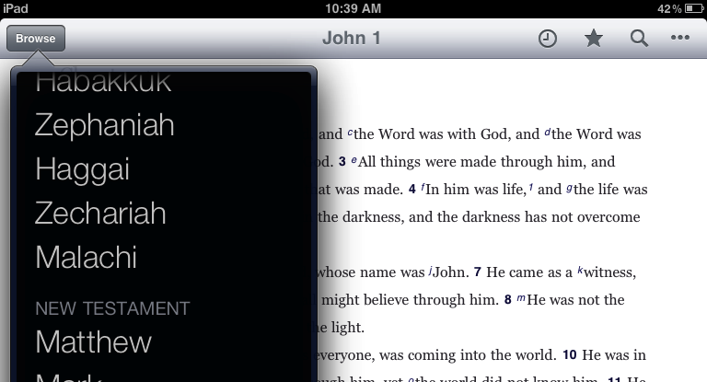Open search with the magnifying glass
Screen dimensions: 707x382
(638, 39)
